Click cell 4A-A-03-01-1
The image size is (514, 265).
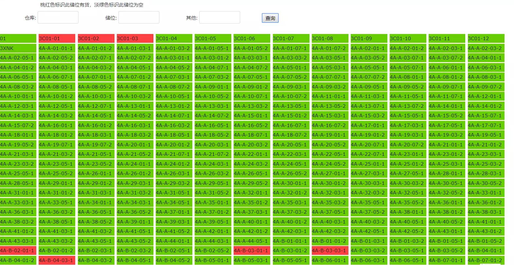pos(174,58)
